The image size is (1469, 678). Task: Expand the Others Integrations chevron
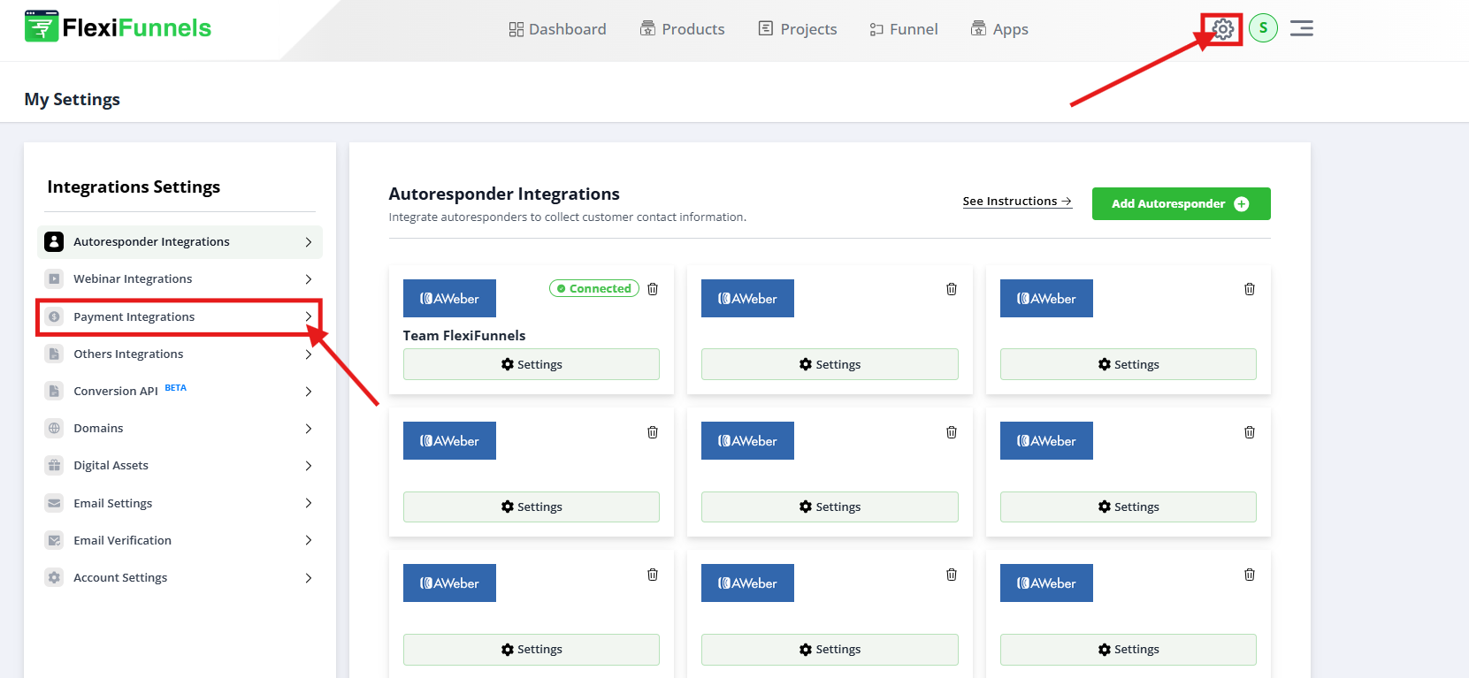point(309,354)
